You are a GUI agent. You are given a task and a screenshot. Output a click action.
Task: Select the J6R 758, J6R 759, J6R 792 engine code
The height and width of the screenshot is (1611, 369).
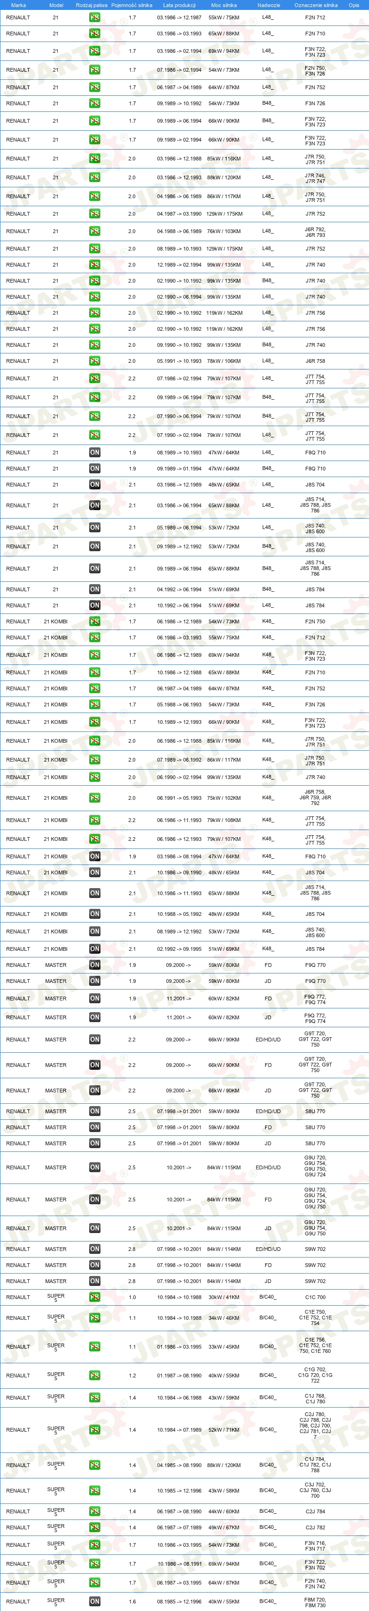click(315, 797)
